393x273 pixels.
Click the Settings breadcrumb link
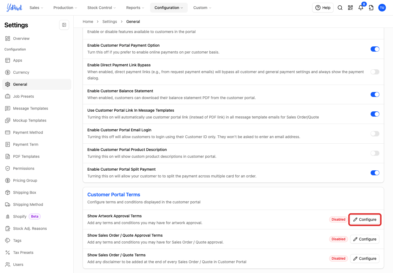coord(110,22)
